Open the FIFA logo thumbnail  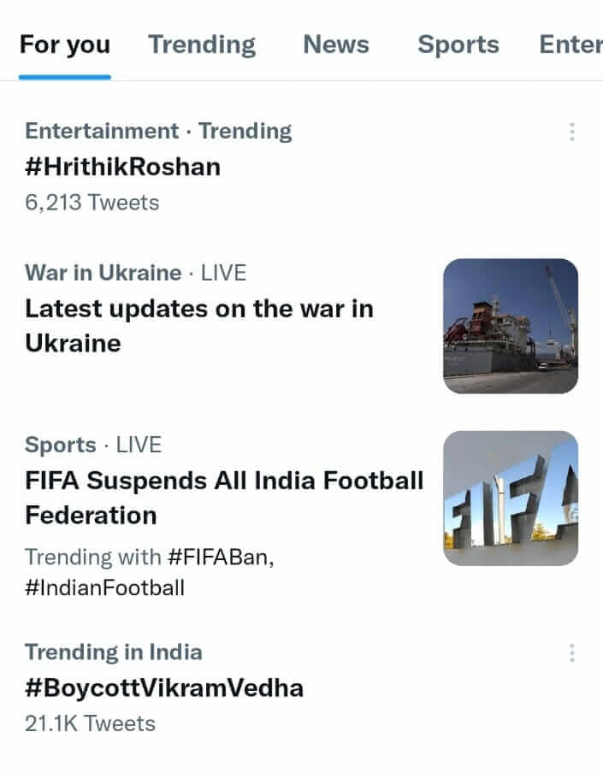(x=511, y=498)
